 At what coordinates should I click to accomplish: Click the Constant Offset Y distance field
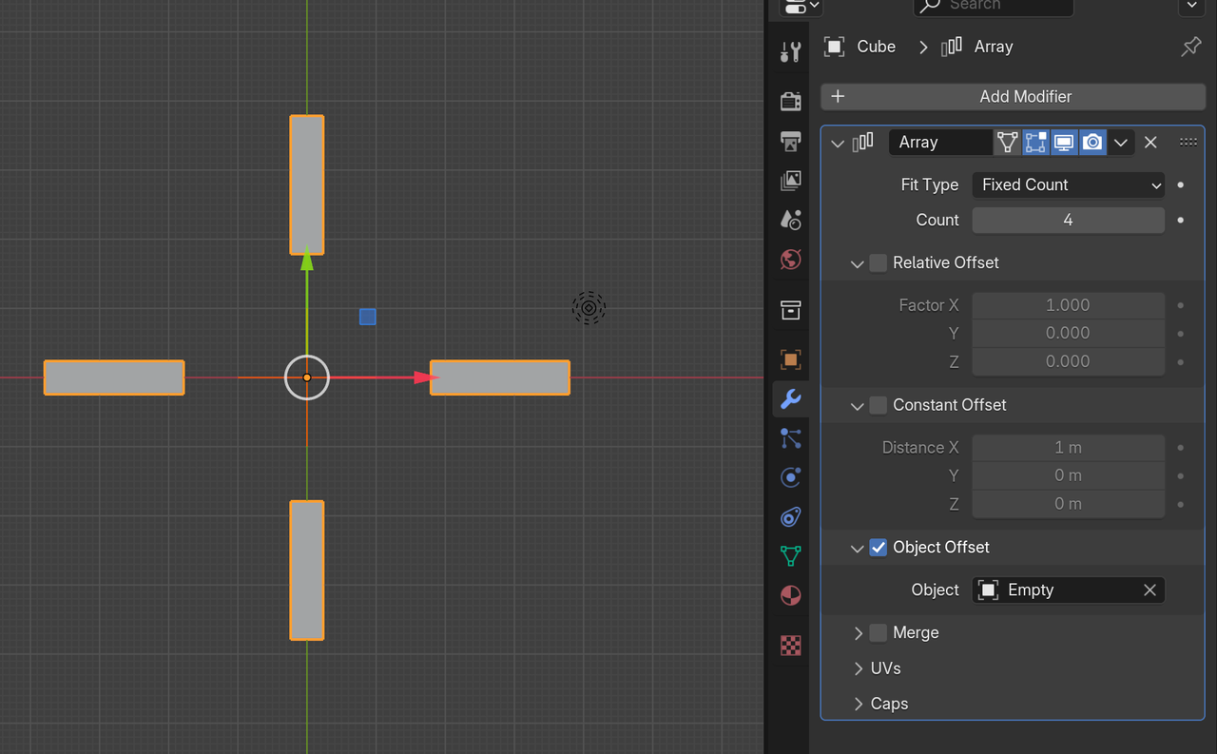(x=1069, y=475)
